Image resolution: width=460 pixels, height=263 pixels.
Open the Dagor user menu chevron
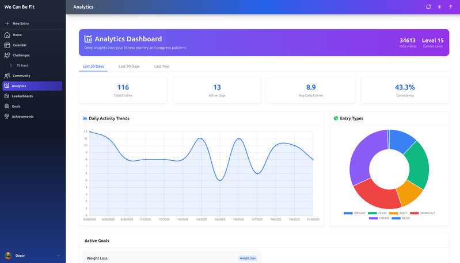coord(58,256)
